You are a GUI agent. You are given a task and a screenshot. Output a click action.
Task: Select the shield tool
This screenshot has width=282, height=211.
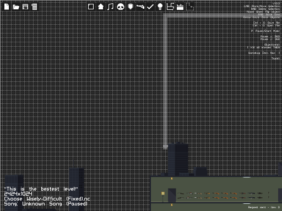131,7
